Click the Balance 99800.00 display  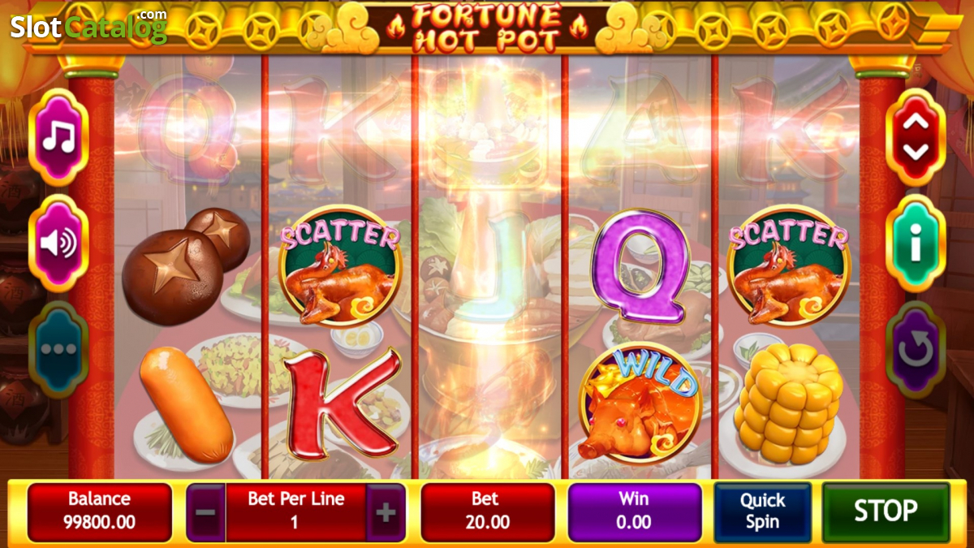pyautogui.click(x=99, y=512)
